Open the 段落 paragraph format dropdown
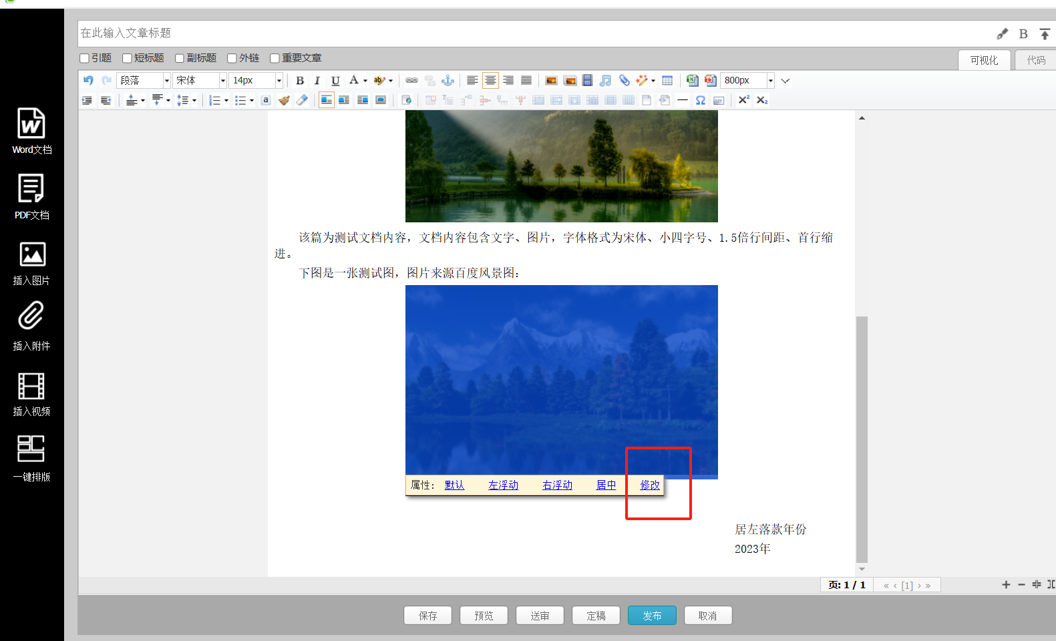The image size is (1056, 641). [144, 81]
